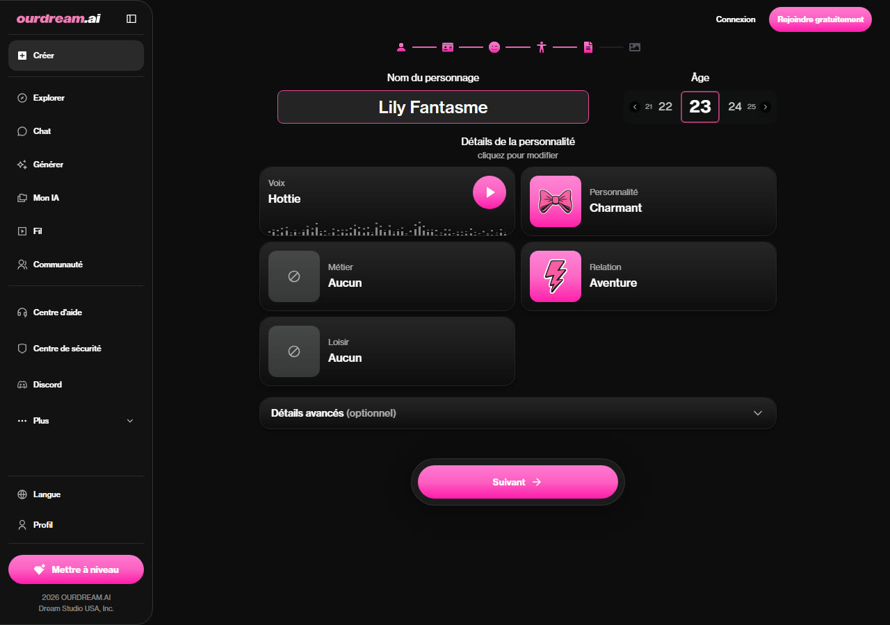Expand the Plus menu in the sidebar

(76, 421)
